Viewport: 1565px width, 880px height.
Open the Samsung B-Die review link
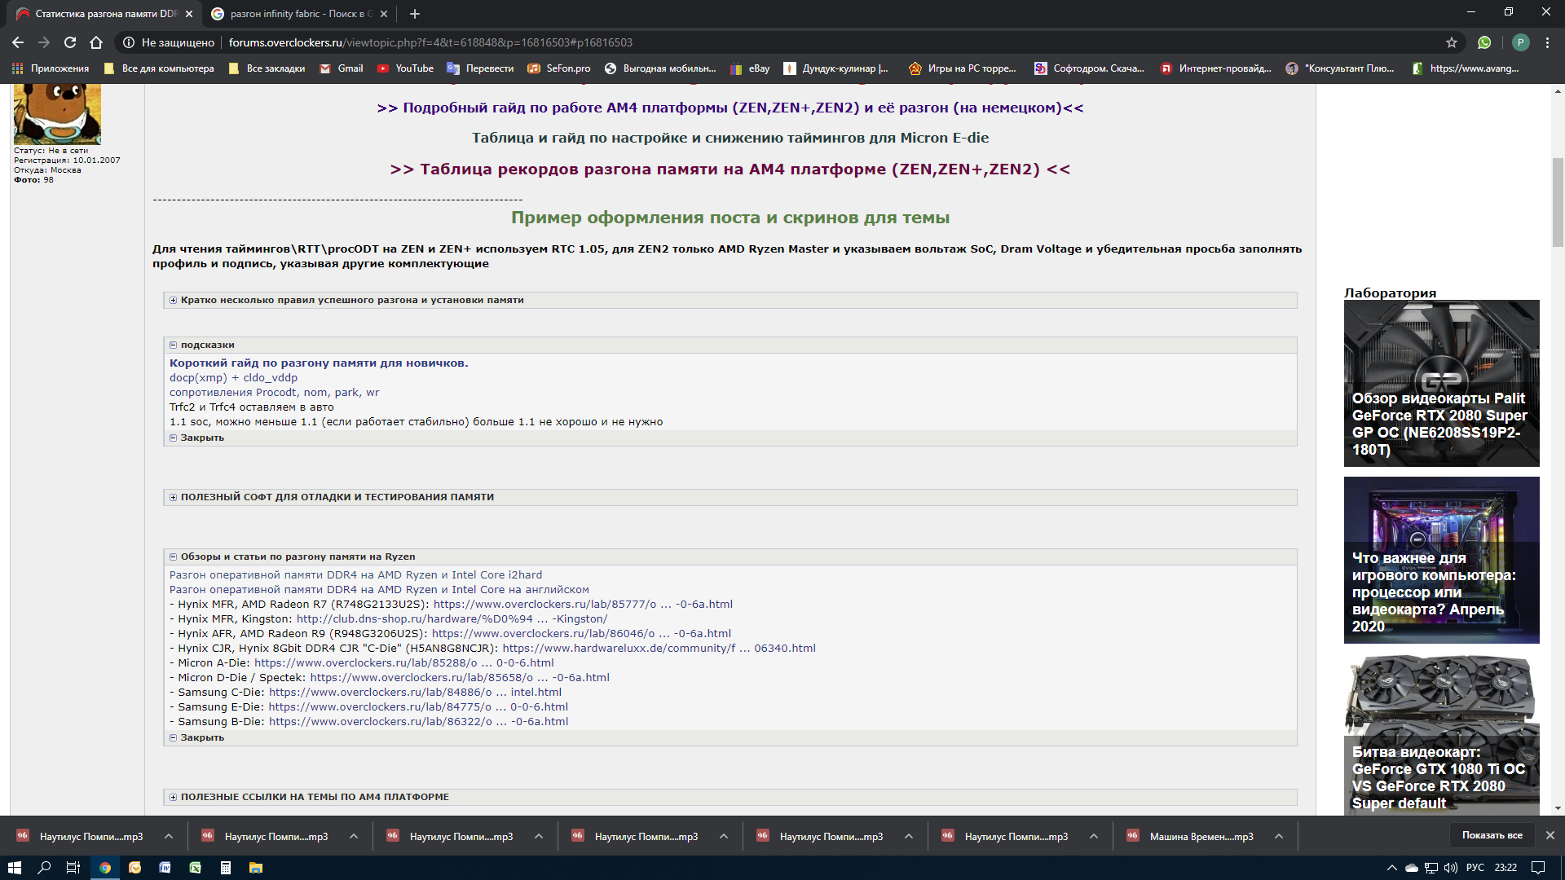click(418, 722)
